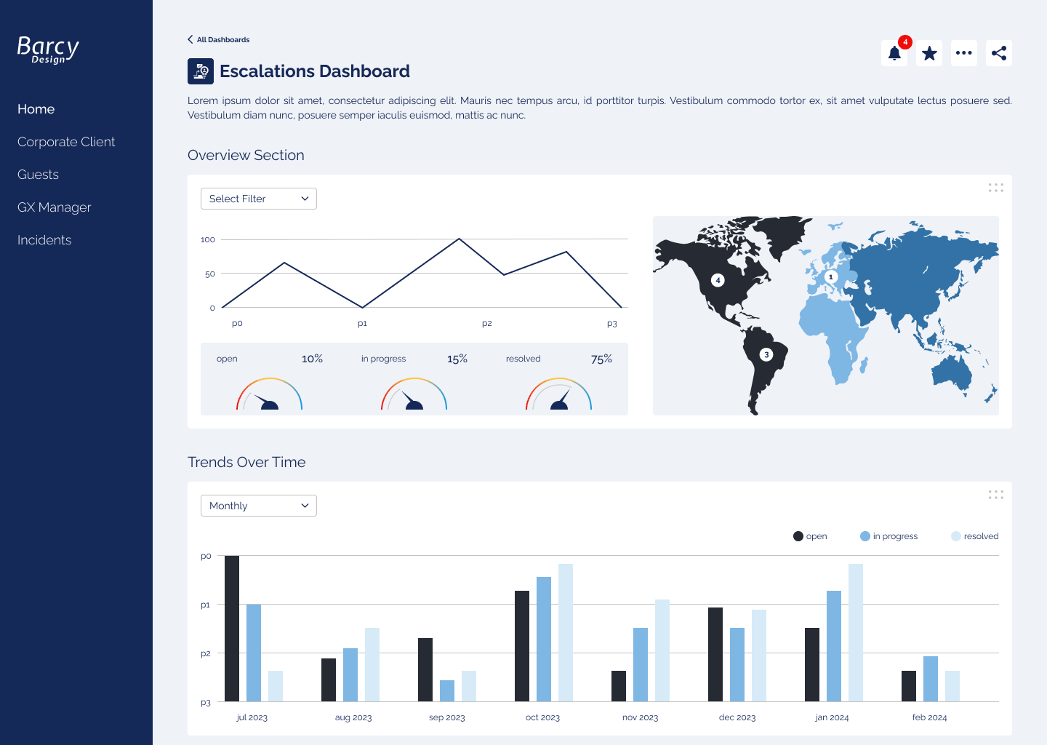Click the Guests sidebar link
Image resolution: width=1047 pixels, height=745 pixels.
pos(39,175)
